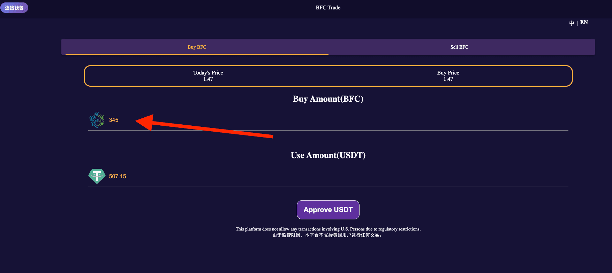The height and width of the screenshot is (273, 612).
Task: Click the BFC Trade page title
Action: [328, 8]
